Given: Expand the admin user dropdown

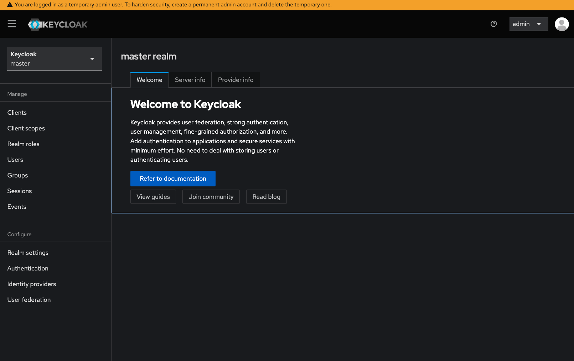Looking at the screenshot, I should tap(528, 24).
